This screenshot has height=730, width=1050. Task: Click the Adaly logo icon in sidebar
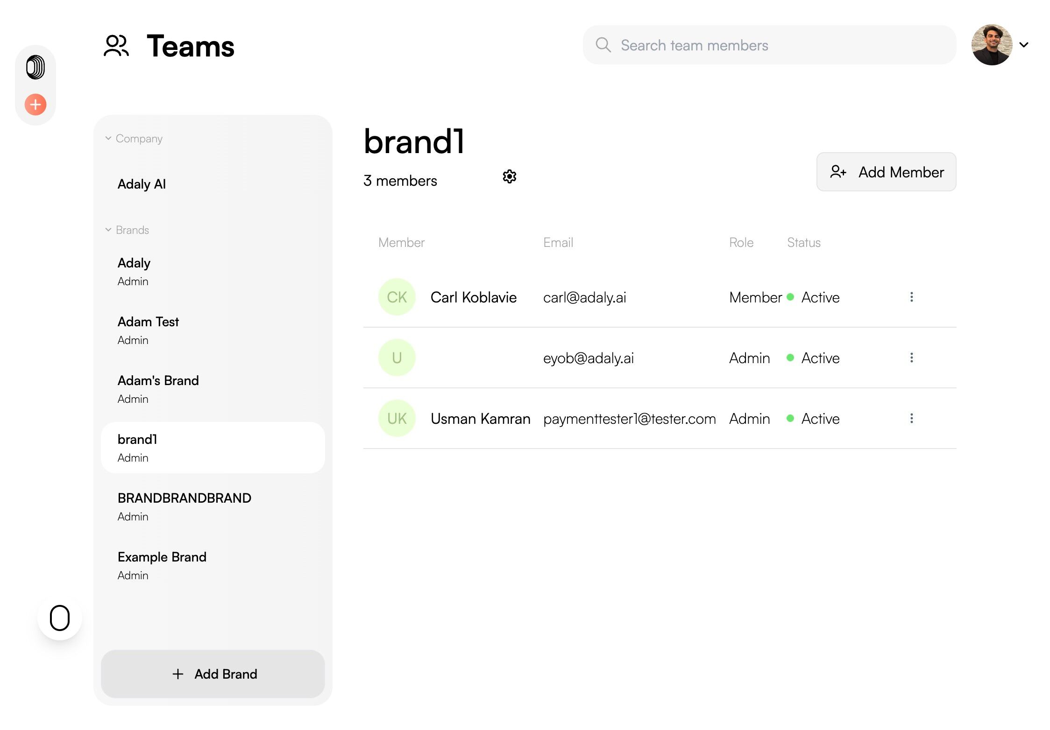pos(35,67)
